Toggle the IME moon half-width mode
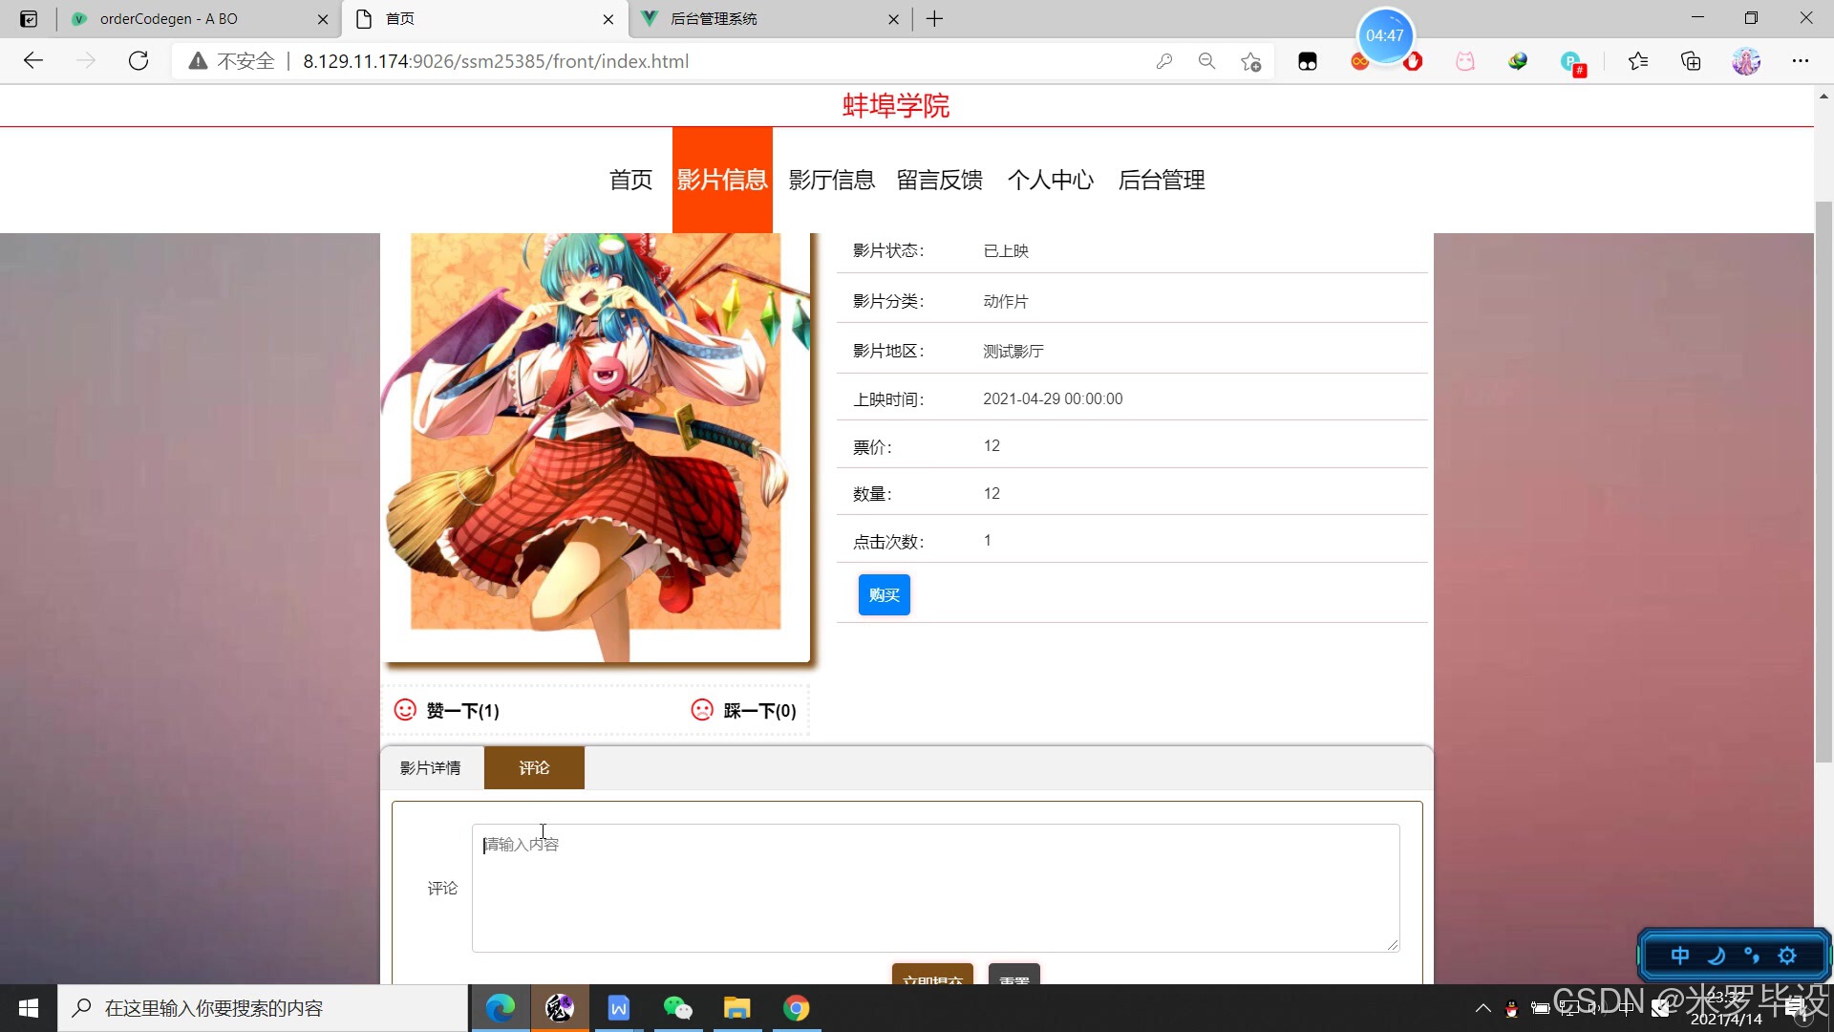Viewport: 1834px width, 1032px height. [1716, 956]
